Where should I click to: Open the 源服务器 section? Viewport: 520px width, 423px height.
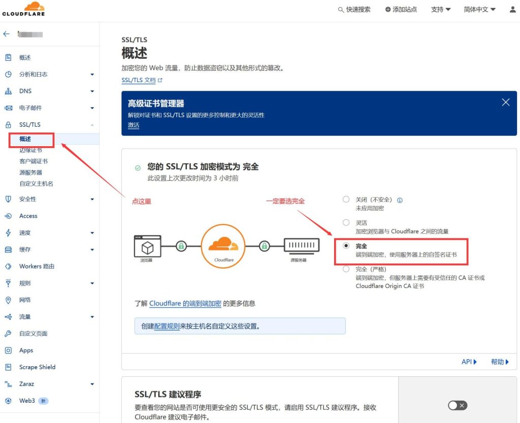click(x=30, y=171)
